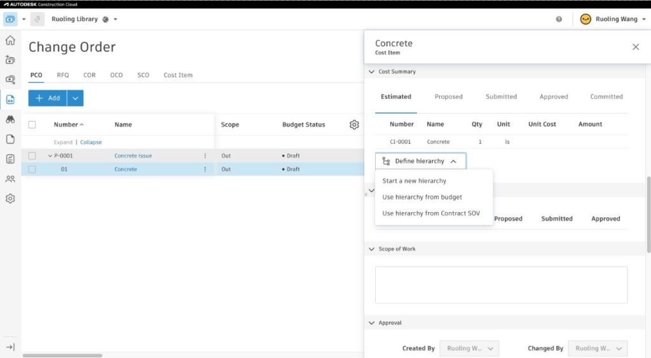Screen dimensions: 651x358
Task: Check the 01 Concrete row checkbox
Action: [32, 169]
